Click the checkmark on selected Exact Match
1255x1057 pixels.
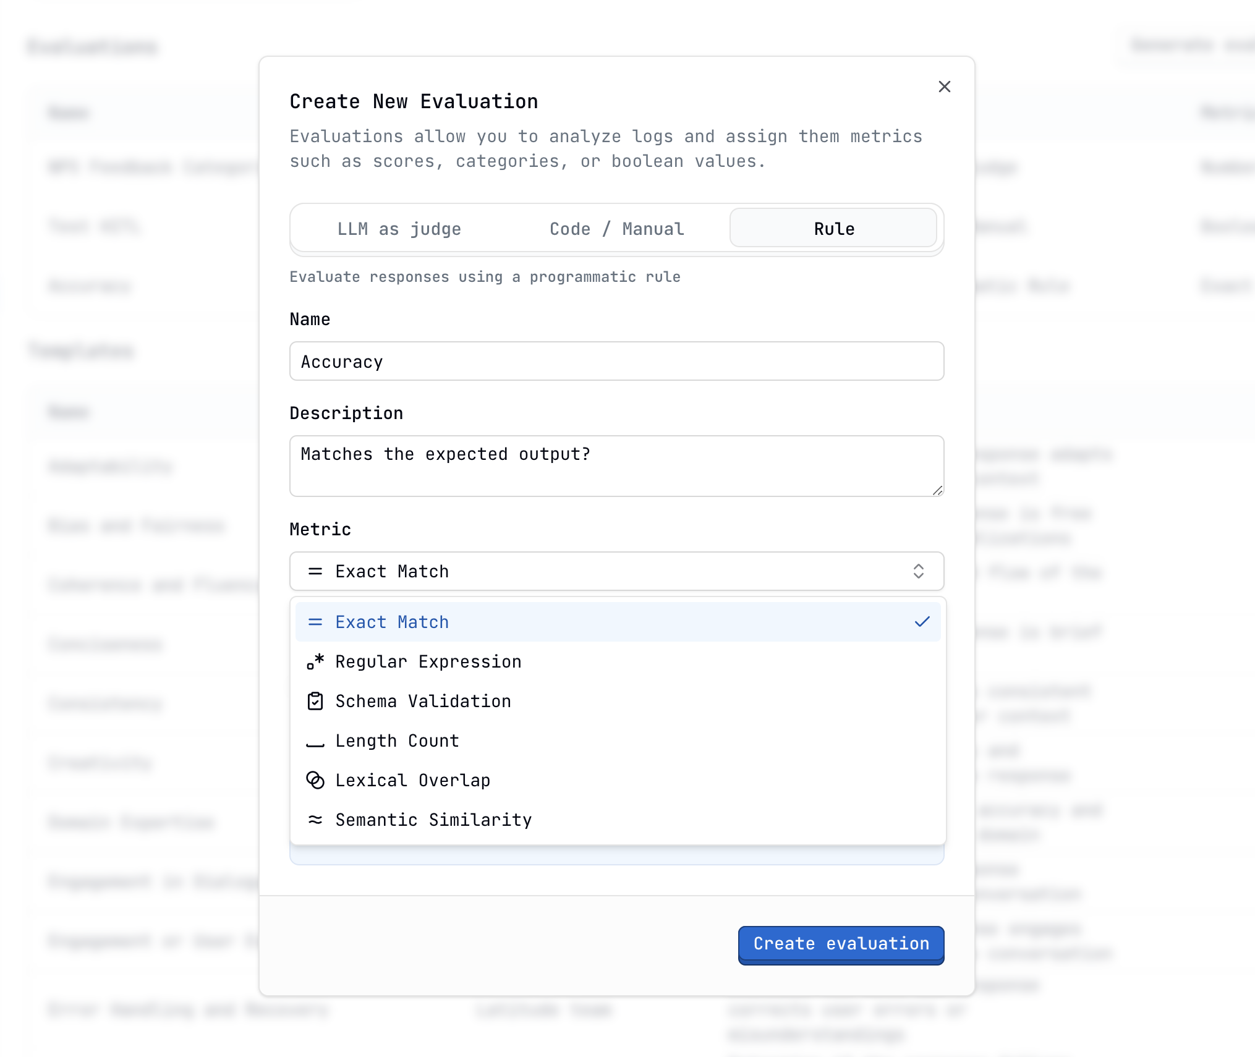click(922, 622)
